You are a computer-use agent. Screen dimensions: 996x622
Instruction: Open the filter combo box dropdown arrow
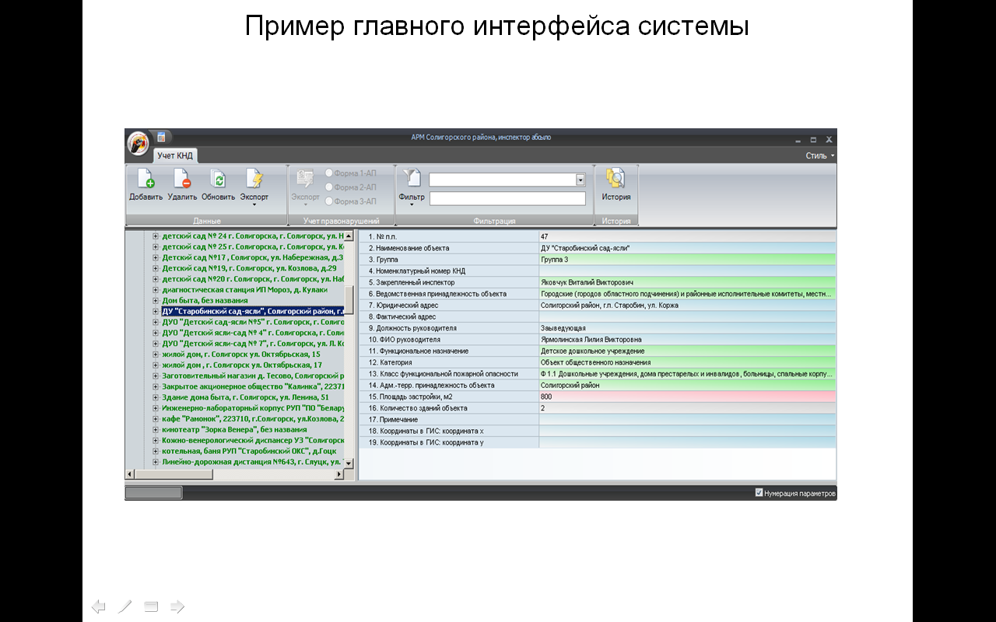pyautogui.click(x=580, y=180)
